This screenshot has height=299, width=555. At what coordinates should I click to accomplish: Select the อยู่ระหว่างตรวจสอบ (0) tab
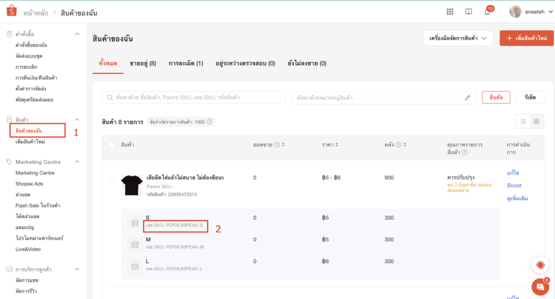246,63
